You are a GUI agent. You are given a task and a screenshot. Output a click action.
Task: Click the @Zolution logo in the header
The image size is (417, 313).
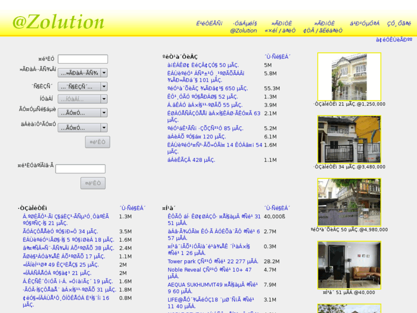[59, 22]
